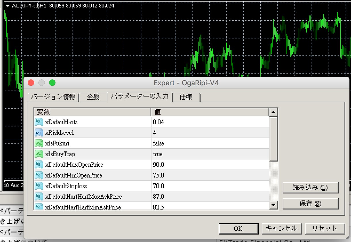Select the xRiskLevel variable name
The image size is (351, 242).
(x=60, y=132)
